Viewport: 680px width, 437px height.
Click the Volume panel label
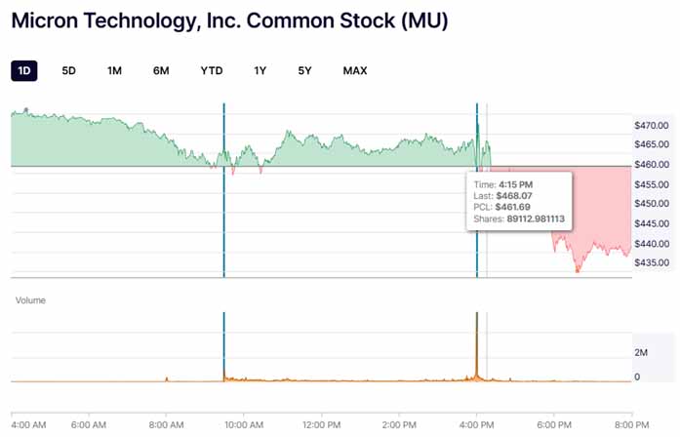point(30,300)
